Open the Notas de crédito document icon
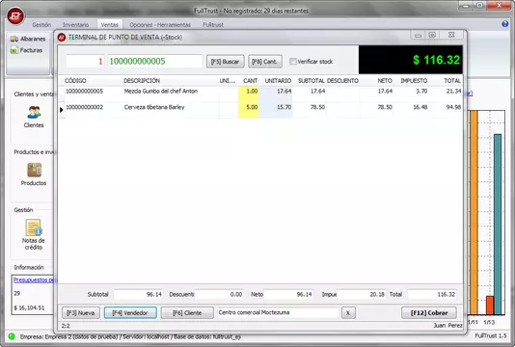Viewport: 515px width, 347px height. tap(34, 227)
